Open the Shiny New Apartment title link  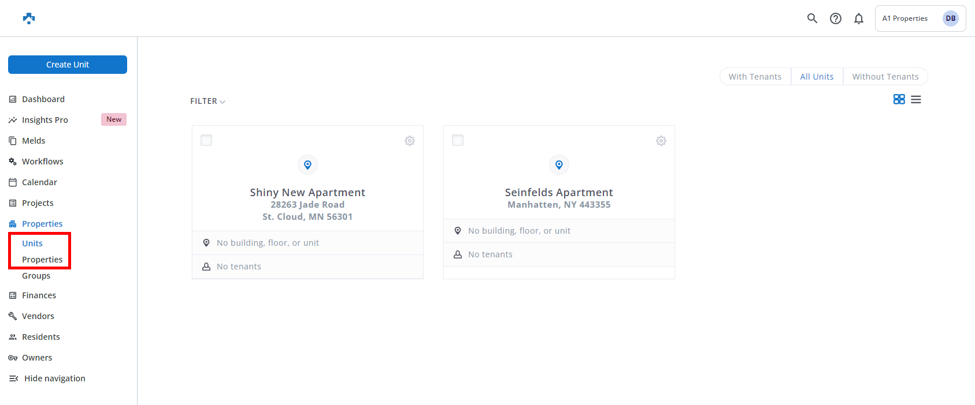[x=307, y=193]
